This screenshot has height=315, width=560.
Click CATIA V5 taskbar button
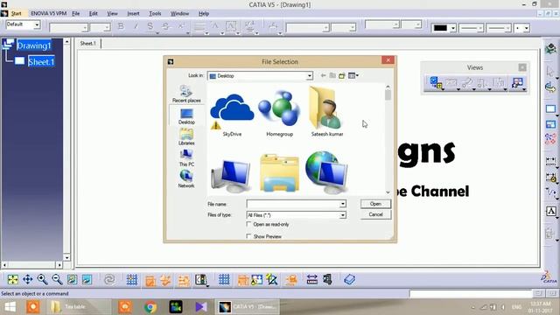coord(248,307)
